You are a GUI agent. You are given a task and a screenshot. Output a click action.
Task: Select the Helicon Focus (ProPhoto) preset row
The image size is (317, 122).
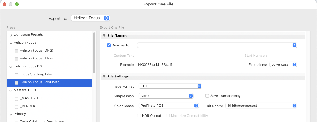tap(49, 83)
